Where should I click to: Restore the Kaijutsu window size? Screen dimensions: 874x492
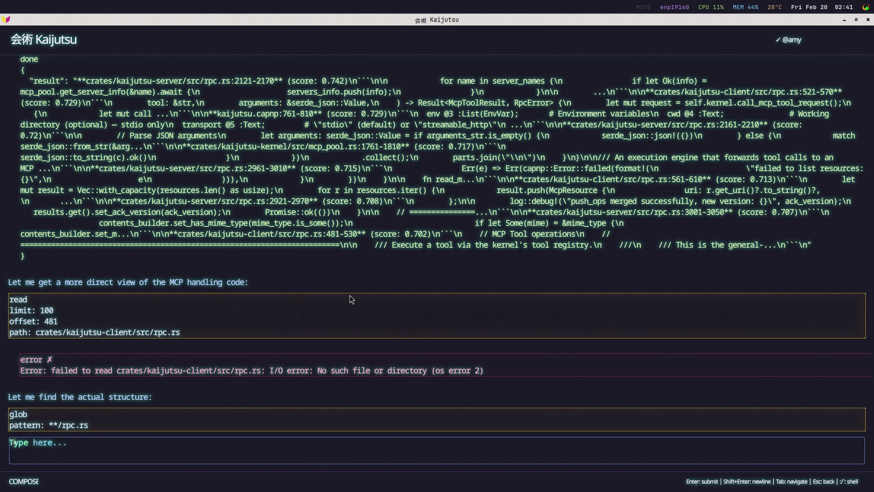(856, 20)
